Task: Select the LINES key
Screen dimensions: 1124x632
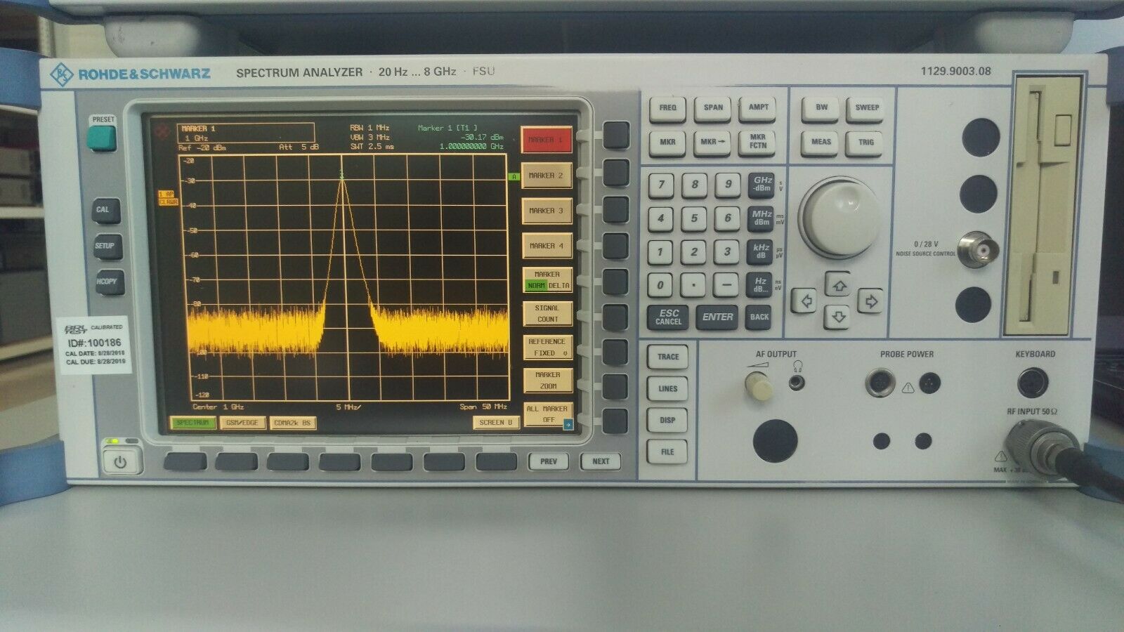Action: click(x=667, y=388)
